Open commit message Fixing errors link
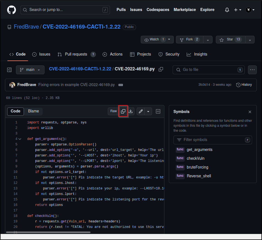This screenshot has height=240, width=262. (76, 85)
